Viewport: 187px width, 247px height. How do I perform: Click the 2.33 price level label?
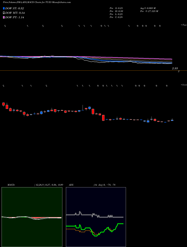175,68
